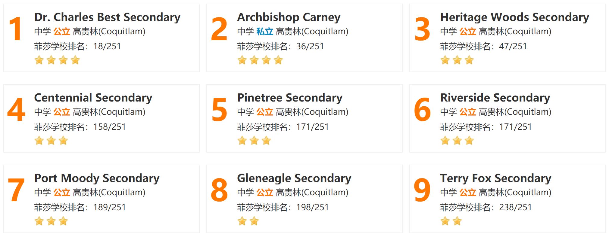609x237 pixels.
Task: Open Pinetree Secondary school heading
Action: [x=290, y=98]
